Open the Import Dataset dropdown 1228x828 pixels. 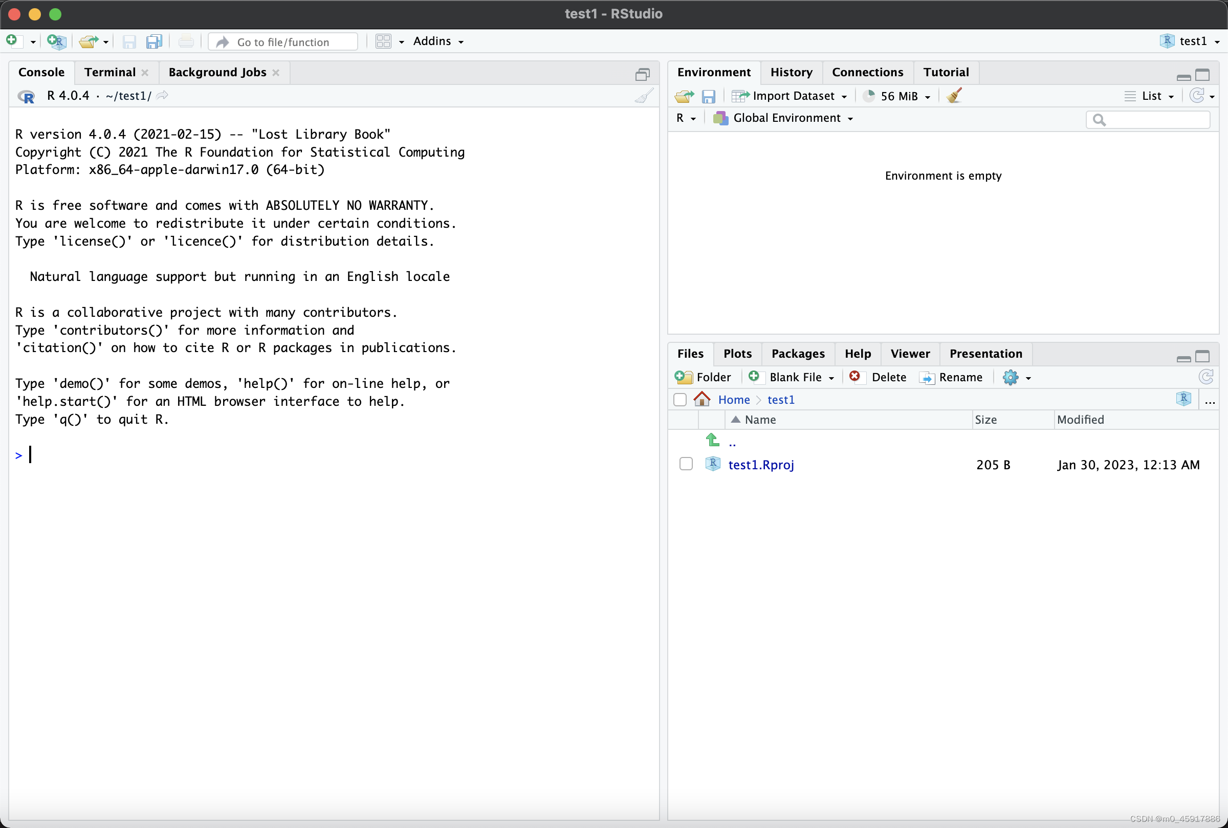click(x=793, y=96)
